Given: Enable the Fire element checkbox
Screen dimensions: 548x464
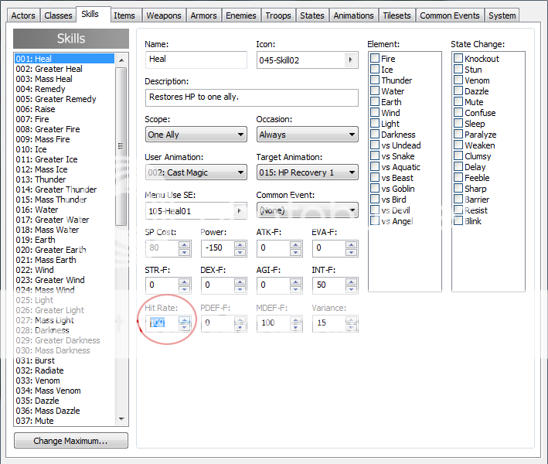Looking at the screenshot, I should pos(375,59).
